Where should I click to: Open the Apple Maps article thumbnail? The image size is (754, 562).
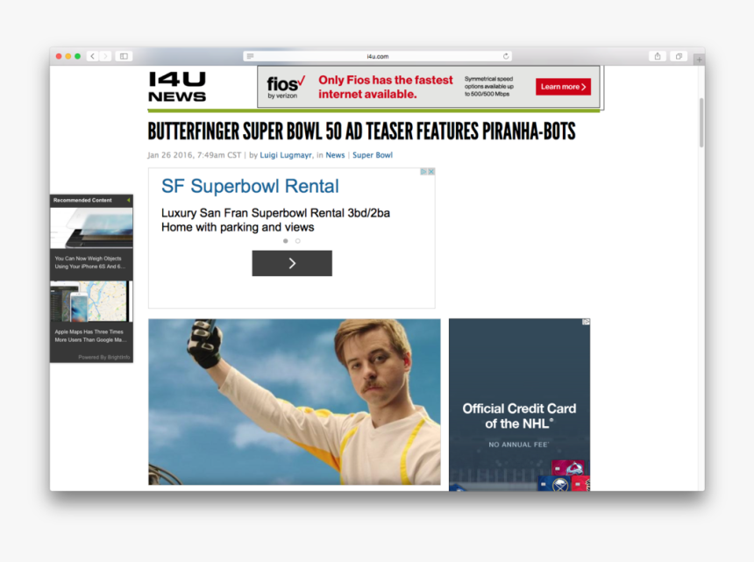click(x=91, y=301)
